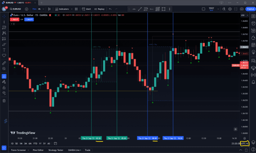256x153 pixels.
Task: Select the YTD date range
Action: pyautogui.click(x=35, y=144)
